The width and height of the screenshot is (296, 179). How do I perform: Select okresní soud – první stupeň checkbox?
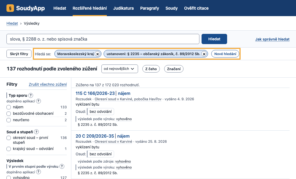[x=9, y=138]
